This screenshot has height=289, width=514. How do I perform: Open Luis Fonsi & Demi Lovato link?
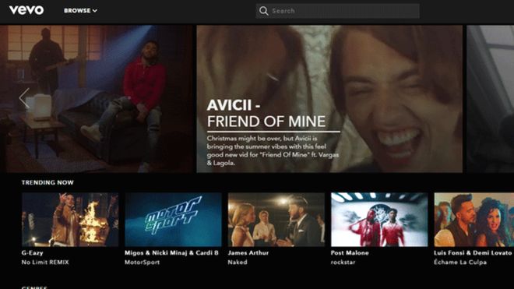coord(473,253)
